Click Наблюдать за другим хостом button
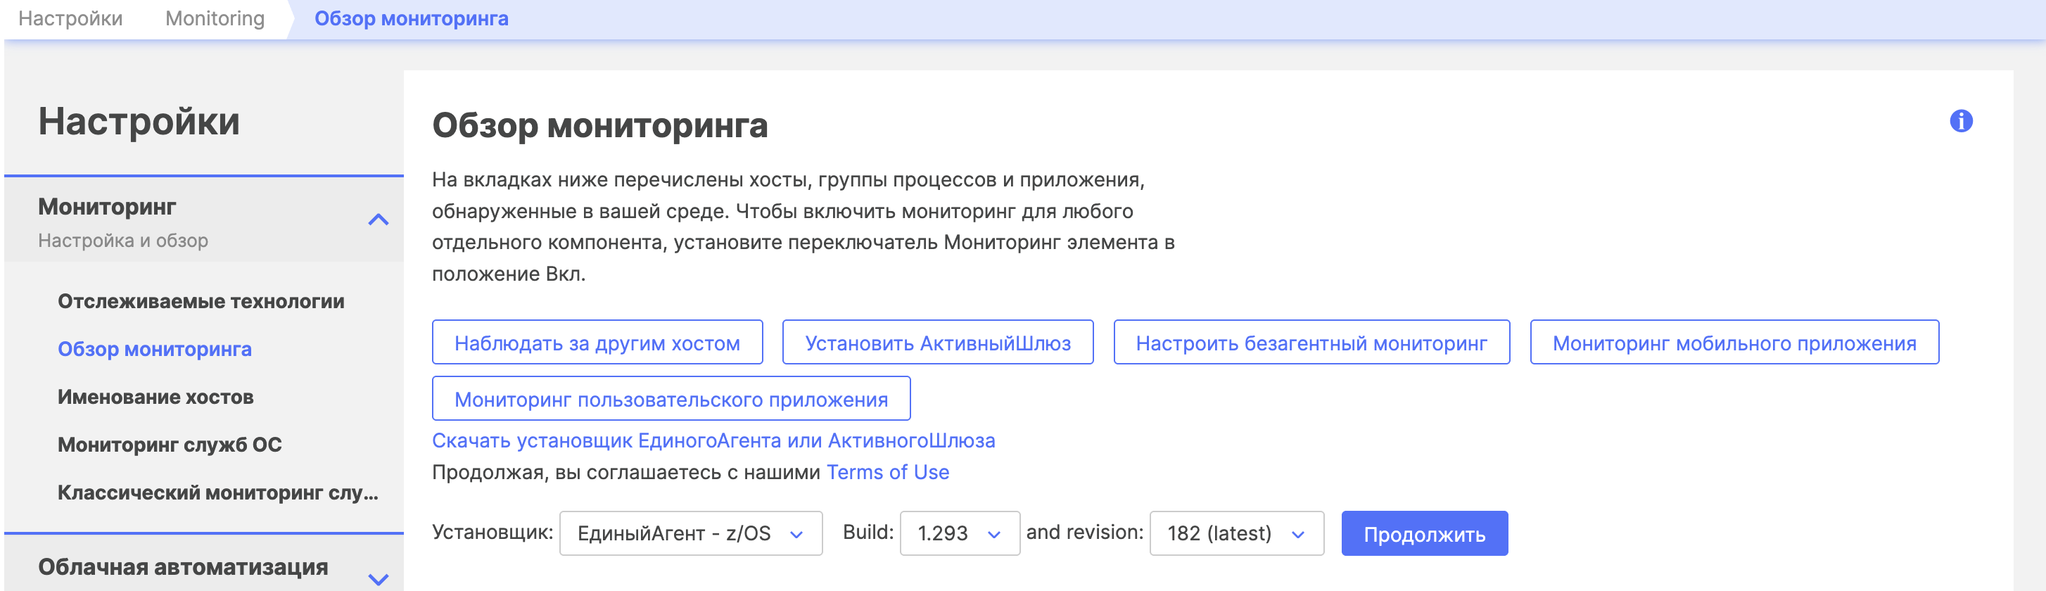 point(597,343)
